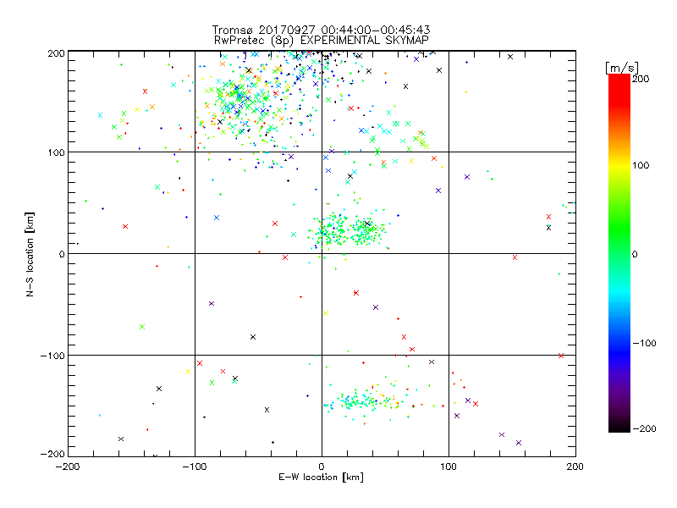This screenshot has width=677, height=508.
Task: Click the 'N-S location [km]' axis label
Action: [30, 254]
